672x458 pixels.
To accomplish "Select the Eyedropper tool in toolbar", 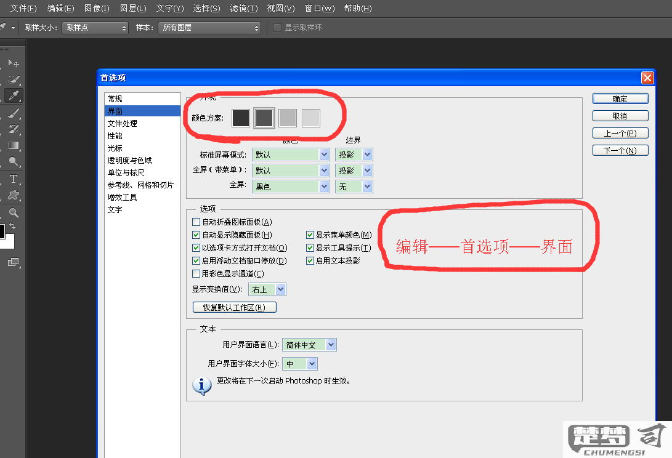I will pos(14,95).
